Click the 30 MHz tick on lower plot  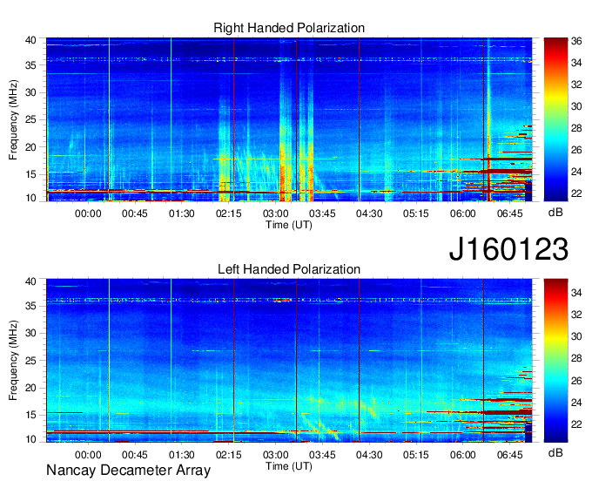coord(30,333)
